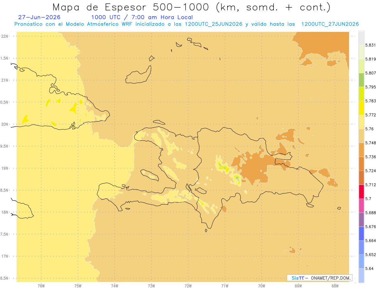Click the '21N' latitude axis label

5,80
